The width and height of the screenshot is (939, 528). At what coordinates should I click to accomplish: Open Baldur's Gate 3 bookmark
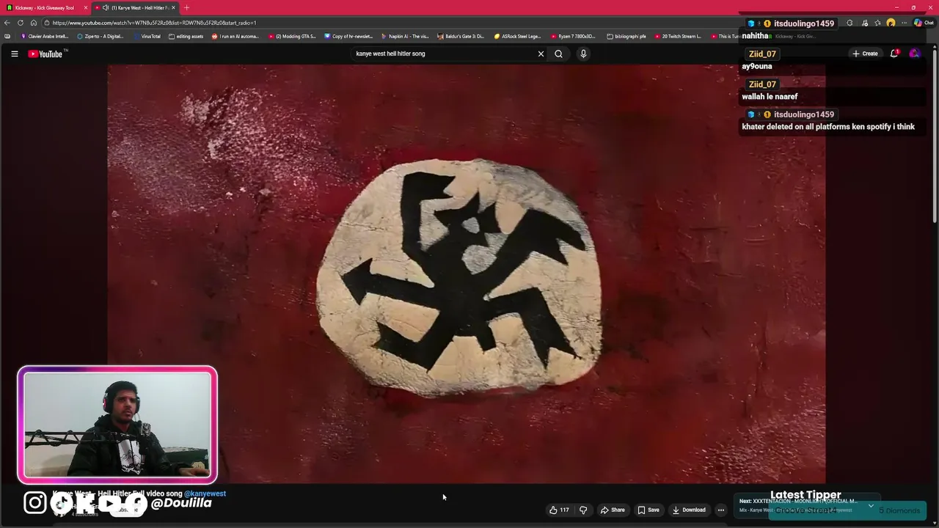coord(461,36)
